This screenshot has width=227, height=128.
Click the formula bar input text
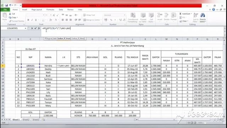[x=56, y=28]
